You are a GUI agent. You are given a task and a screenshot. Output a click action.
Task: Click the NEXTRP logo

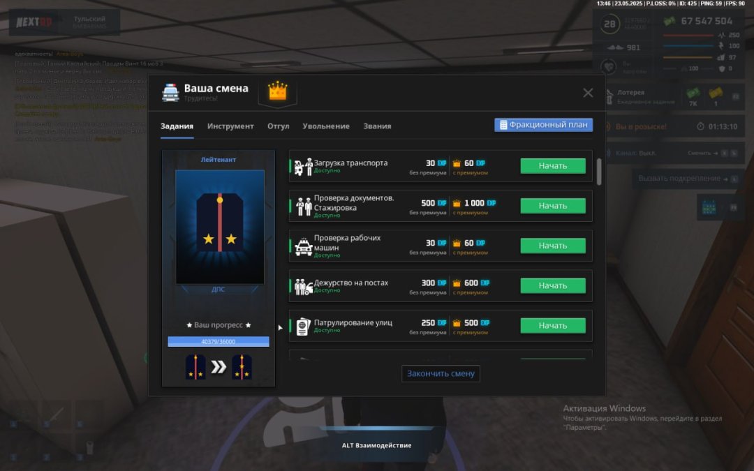coord(34,22)
